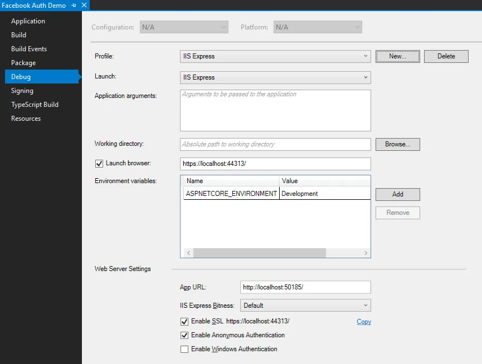Image resolution: width=482 pixels, height=364 pixels.
Task: Close the Facebook Auth Demo tab
Action: pos(84,5)
